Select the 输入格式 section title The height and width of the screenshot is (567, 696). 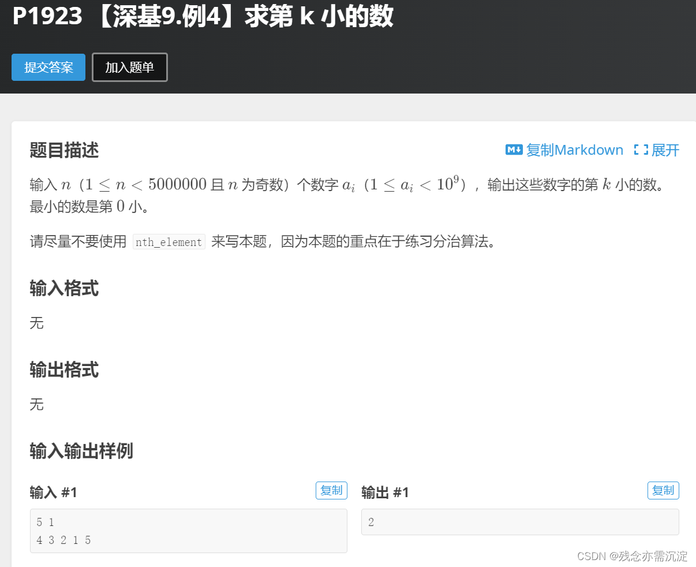pos(63,289)
